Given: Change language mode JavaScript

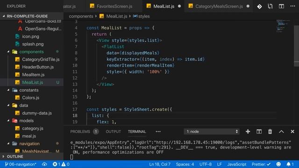Looking at the screenshot, I should click(237, 164).
